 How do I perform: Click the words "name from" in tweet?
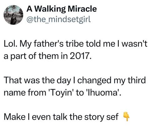pos(25,93)
